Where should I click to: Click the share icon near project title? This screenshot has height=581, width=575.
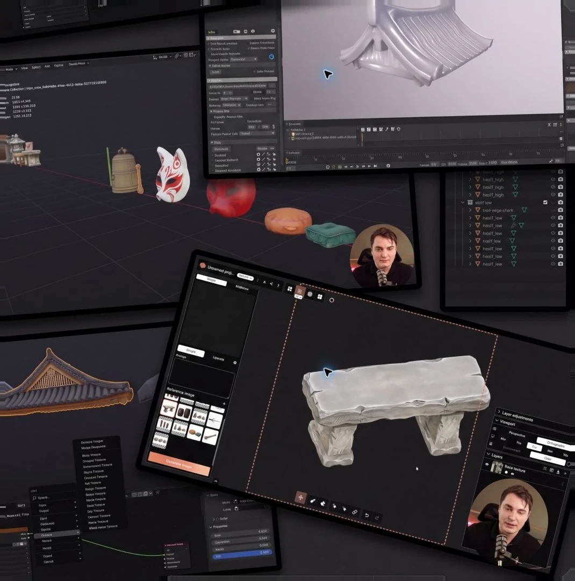[271, 284]
